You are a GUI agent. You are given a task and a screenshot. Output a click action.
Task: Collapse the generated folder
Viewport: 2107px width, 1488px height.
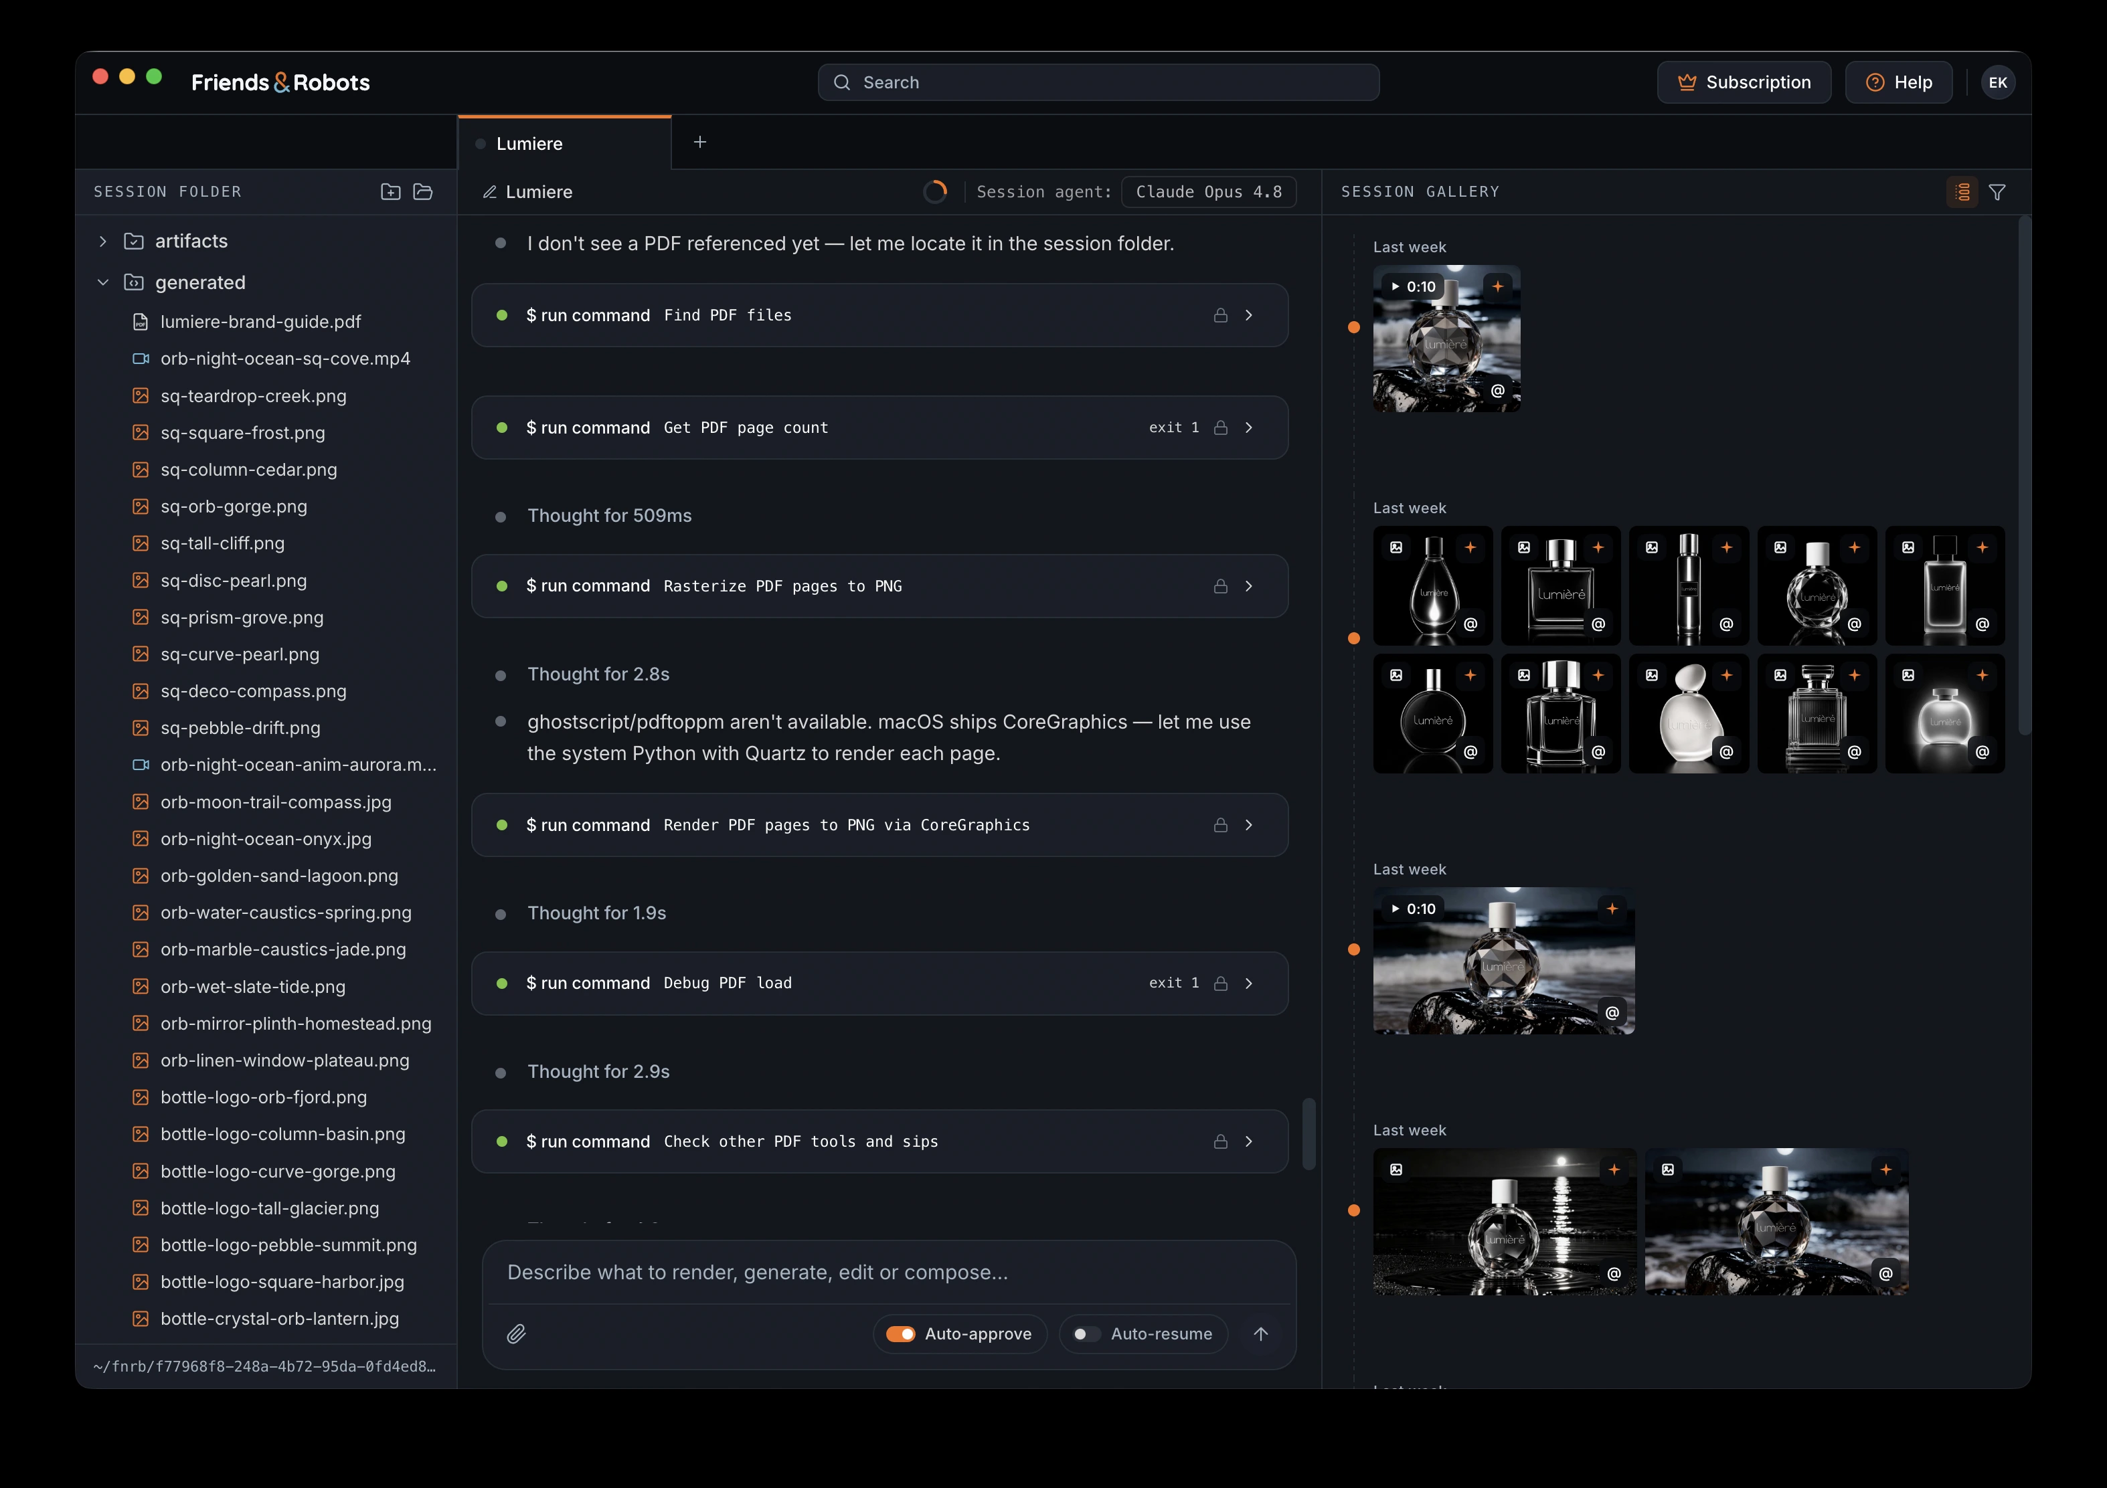103,282
